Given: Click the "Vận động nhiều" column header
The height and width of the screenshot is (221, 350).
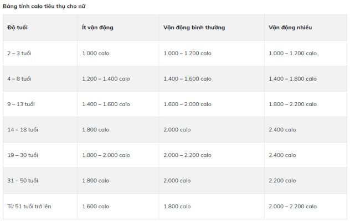Looking at the screenshot, I should pyautogui.click(x=290, y=27).
